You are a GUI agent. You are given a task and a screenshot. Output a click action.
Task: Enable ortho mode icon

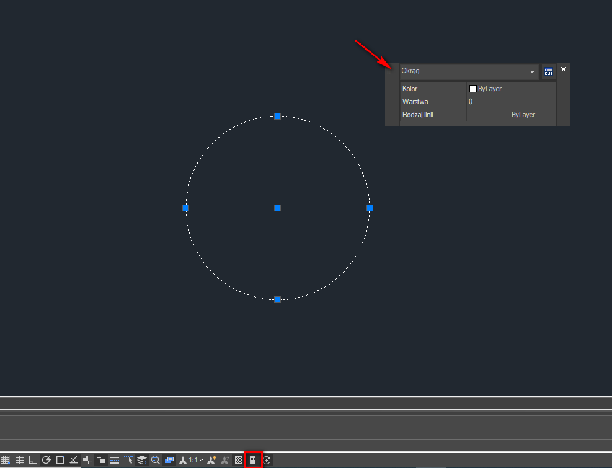(x=33, y=460)
